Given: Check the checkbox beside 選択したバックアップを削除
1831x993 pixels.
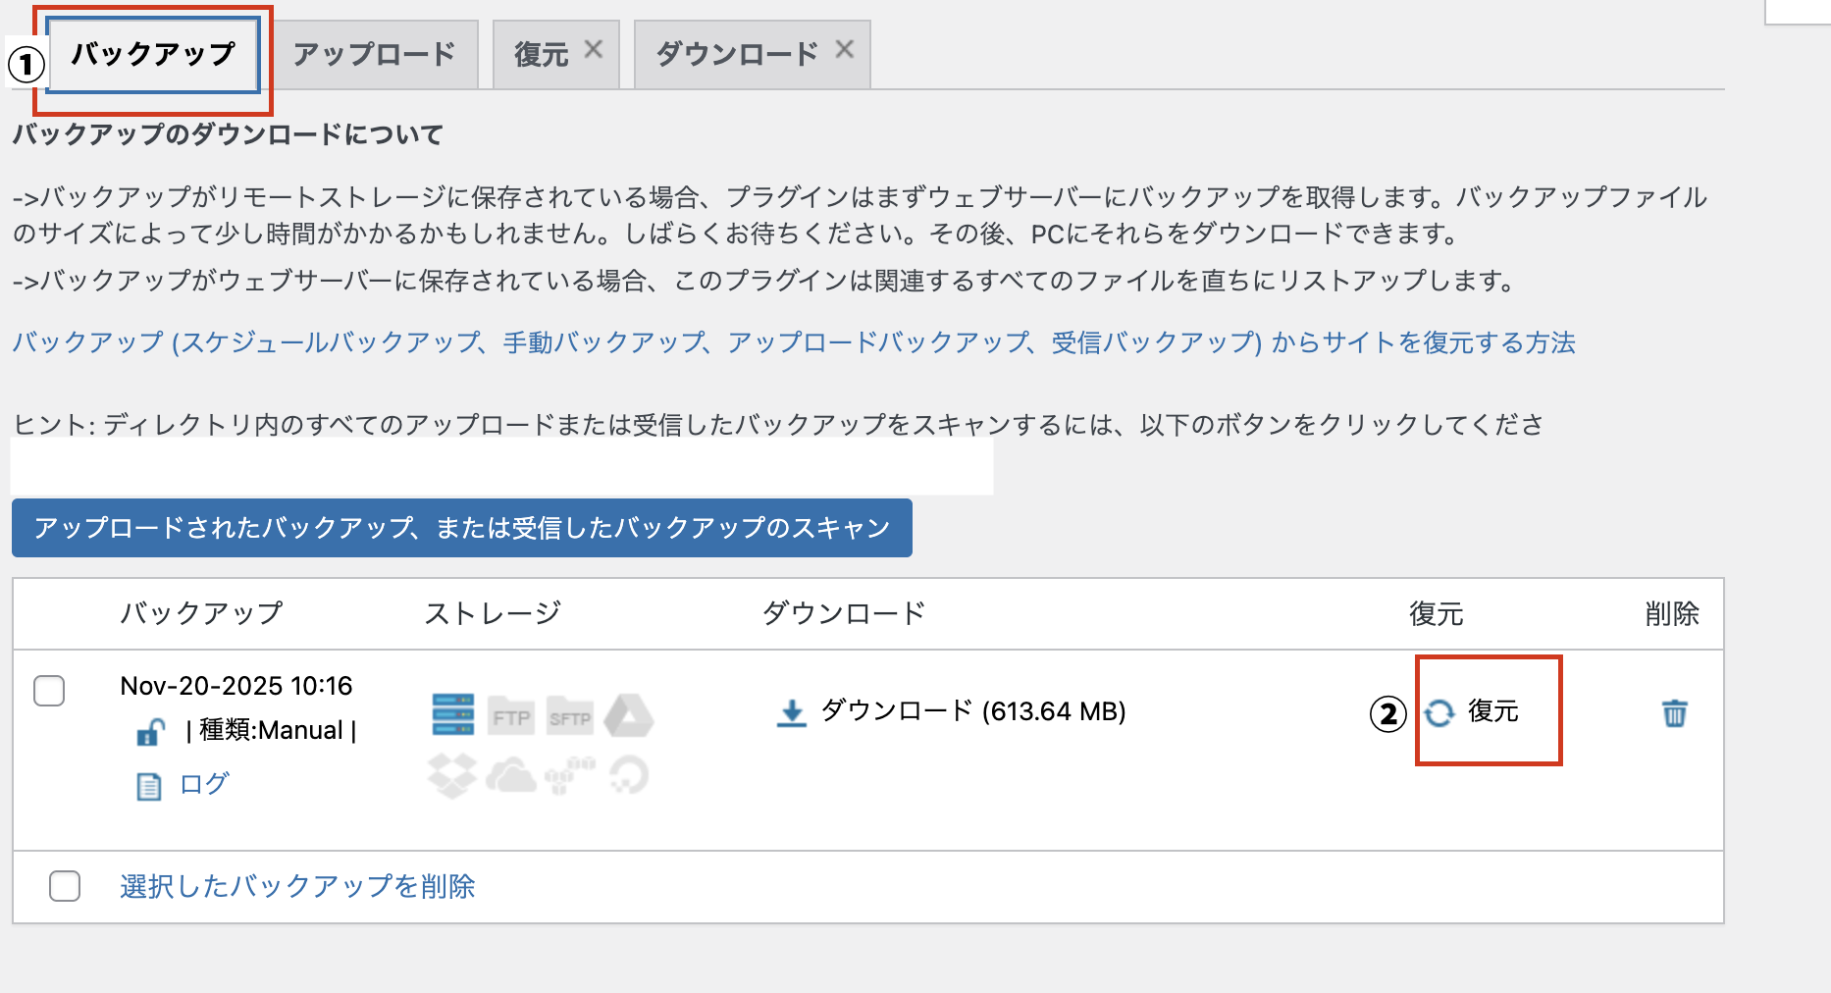Looking at the screenshot, I should tap(65, 885).
